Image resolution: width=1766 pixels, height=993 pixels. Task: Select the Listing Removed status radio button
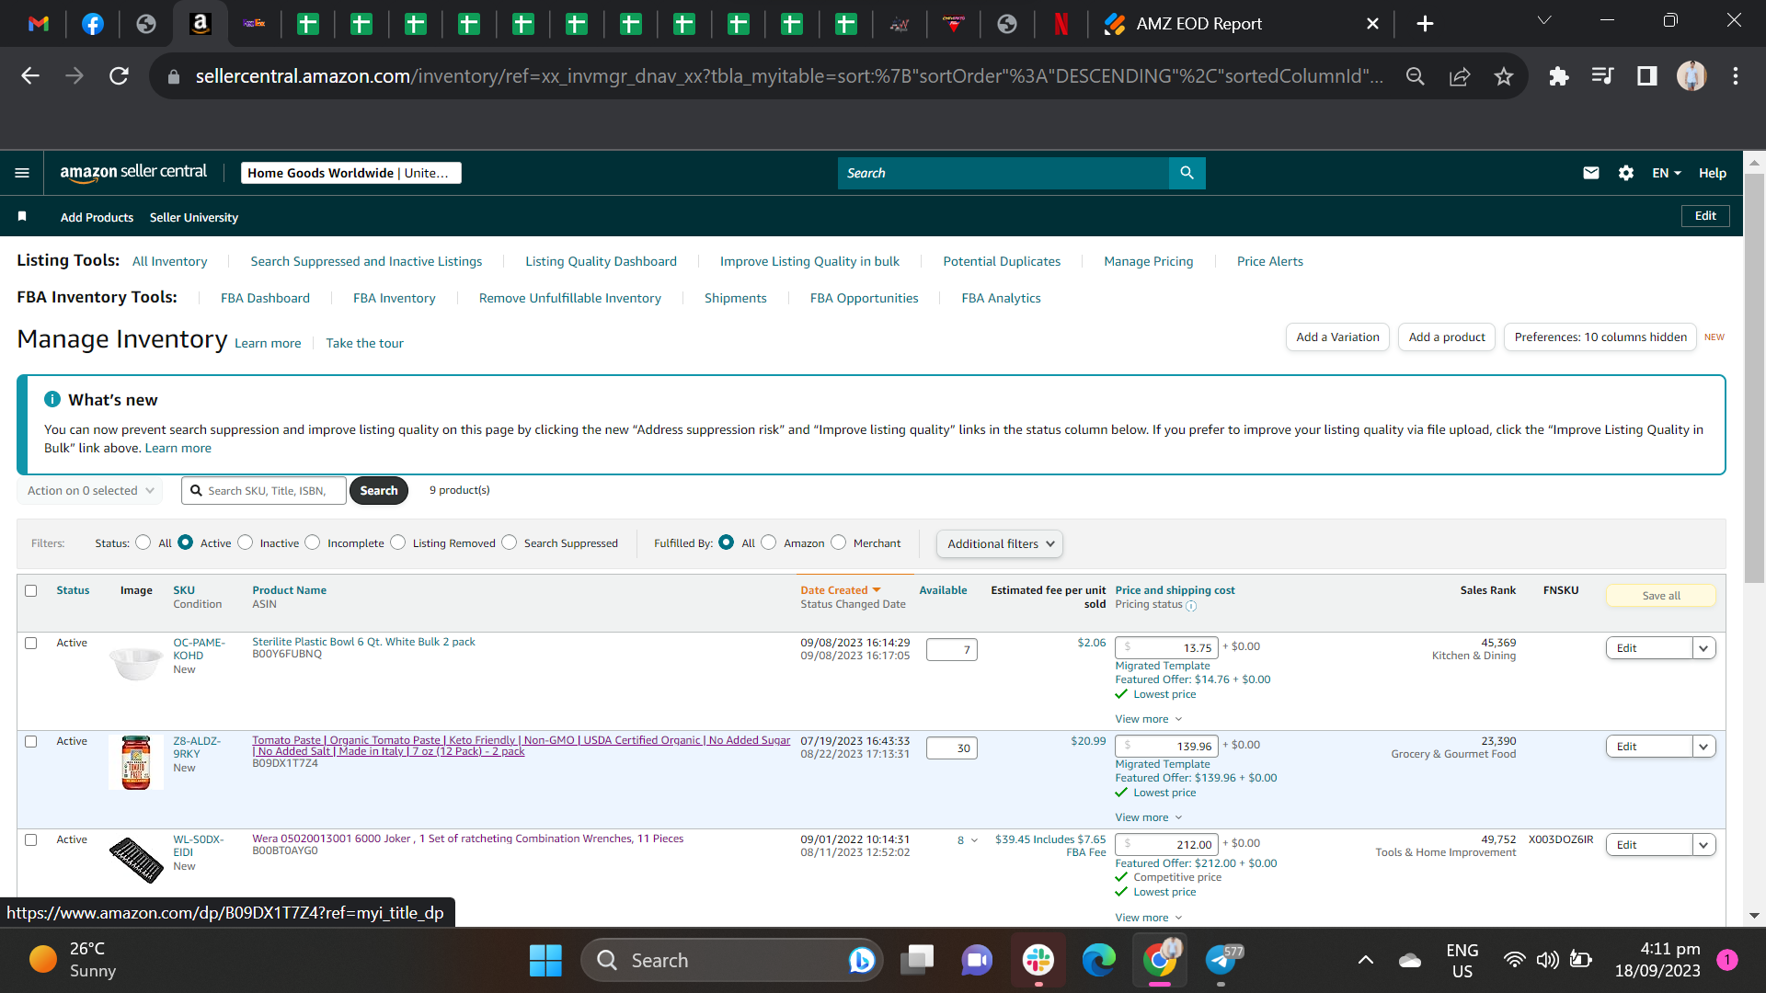tap(398, 542)
